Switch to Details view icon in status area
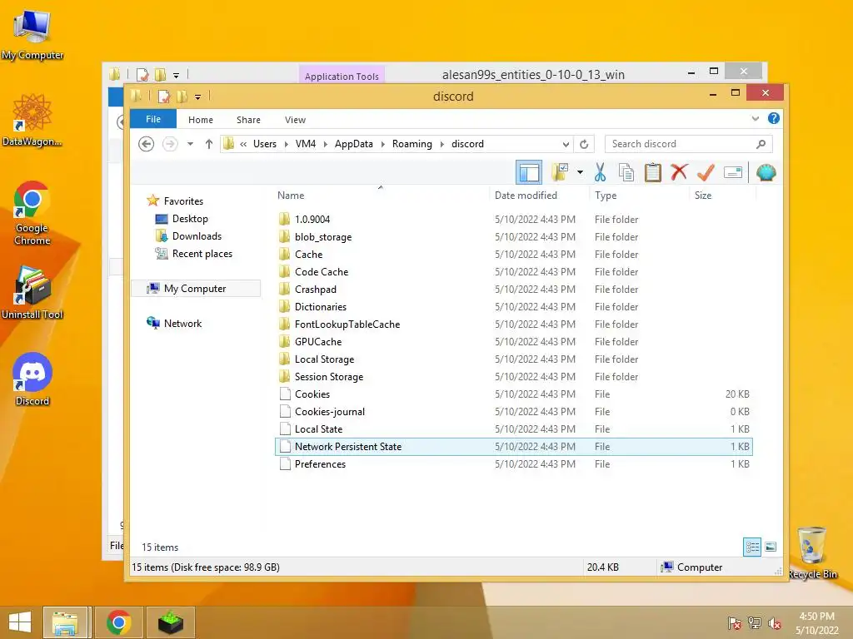The height and width of the screenshot is (639, 853). click(x=752, y=547)
